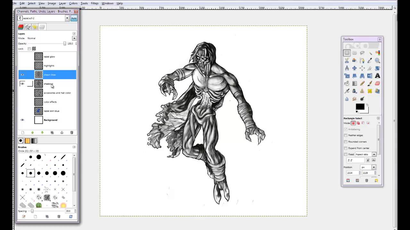Select the Fuzzy Select wand tool

370,53
